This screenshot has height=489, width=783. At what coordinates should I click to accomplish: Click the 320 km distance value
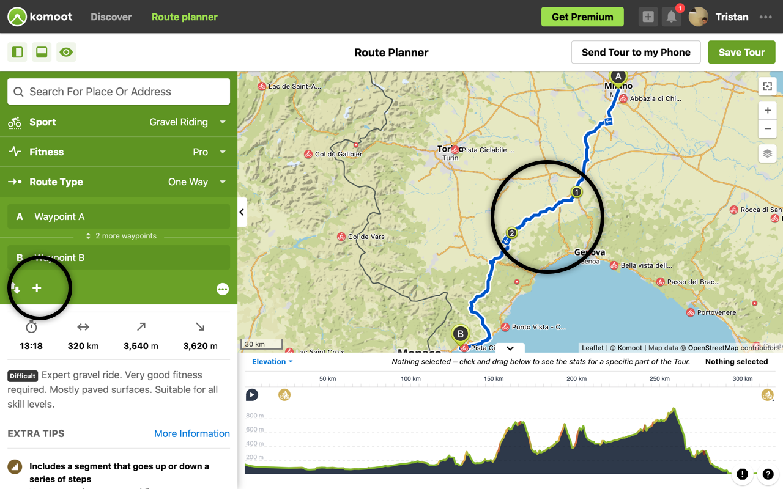click(83, 346)
